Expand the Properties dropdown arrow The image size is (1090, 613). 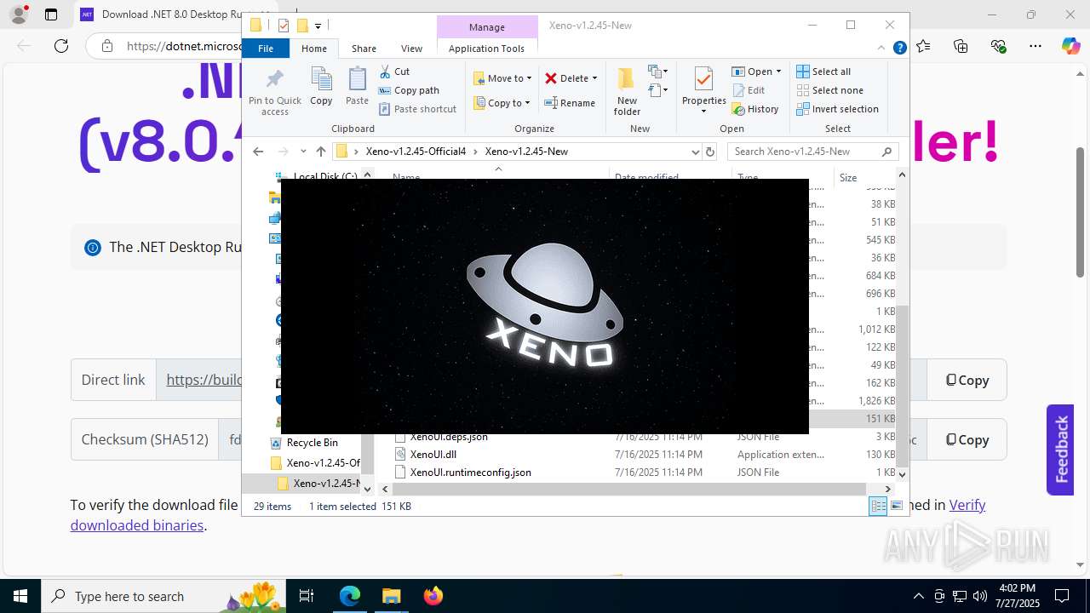click(703, 112)
